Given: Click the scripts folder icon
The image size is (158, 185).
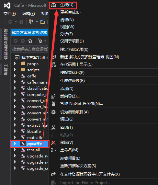Looking at the screenshot, I should click(x=23, y=70).
